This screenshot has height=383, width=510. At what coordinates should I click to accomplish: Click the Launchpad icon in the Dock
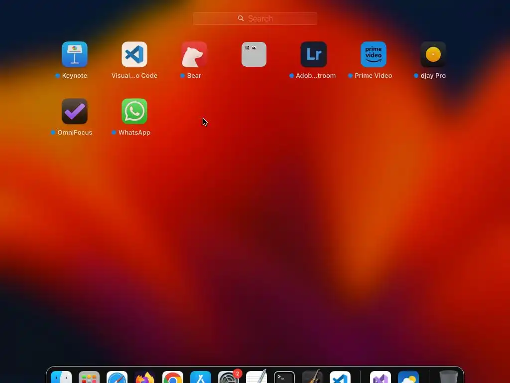point(89,378)
